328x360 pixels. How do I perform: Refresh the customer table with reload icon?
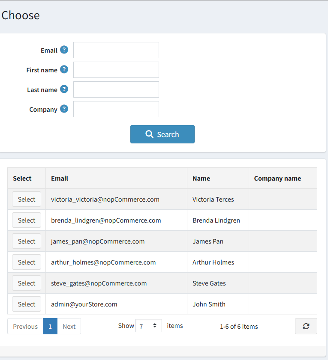pos(306,326)
